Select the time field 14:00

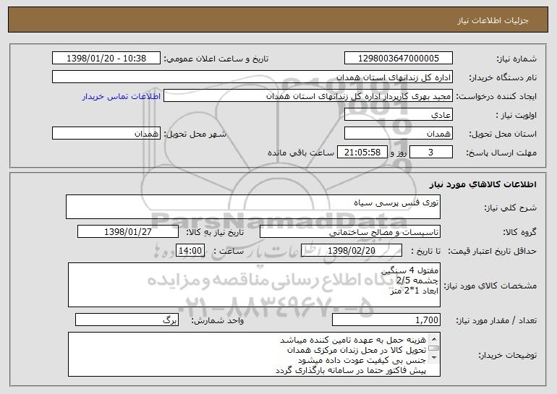190,251
